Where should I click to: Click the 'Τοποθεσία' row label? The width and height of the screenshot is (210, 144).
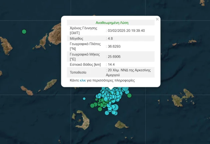click(x=78, y=72)
